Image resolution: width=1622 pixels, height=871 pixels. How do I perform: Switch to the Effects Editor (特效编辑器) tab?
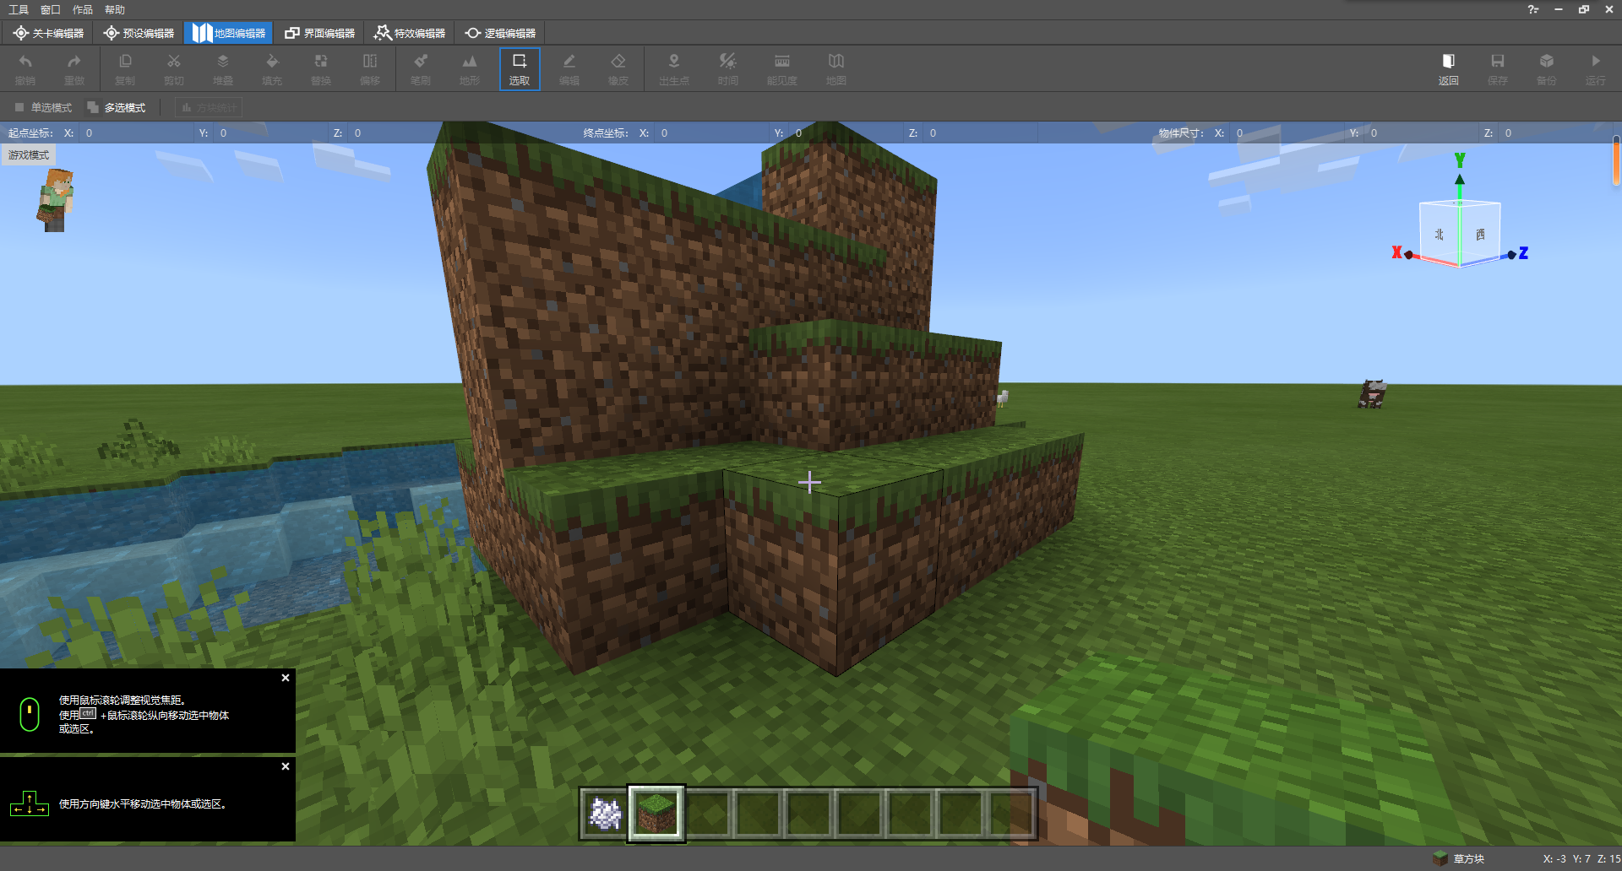tap(410, 33)
